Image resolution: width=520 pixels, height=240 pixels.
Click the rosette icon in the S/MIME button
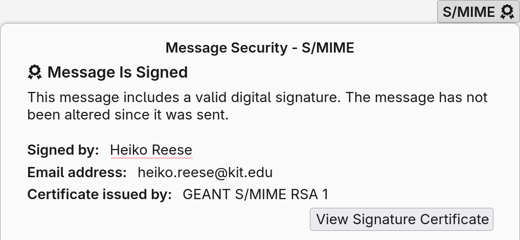coord(507,12)
